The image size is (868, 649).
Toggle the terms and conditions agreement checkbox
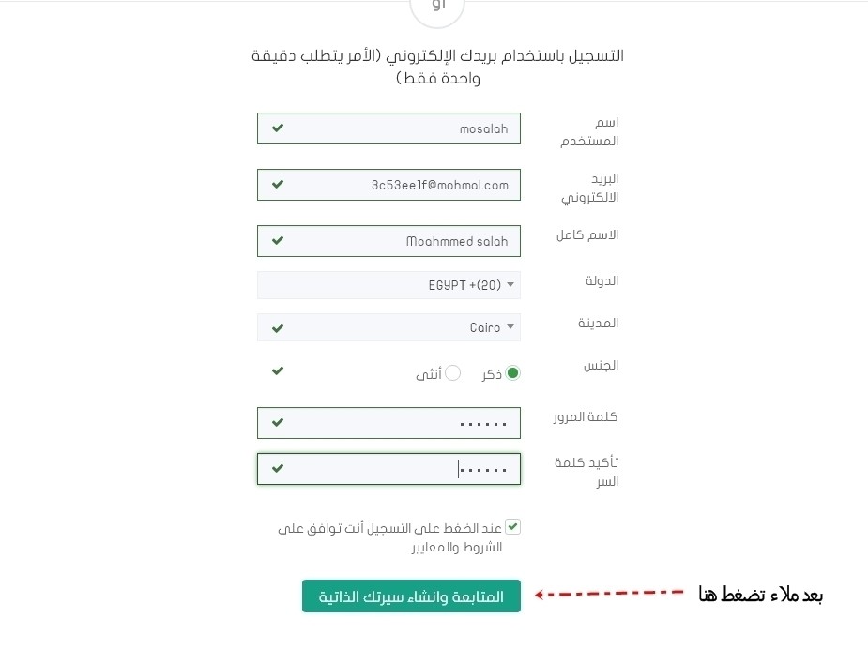pyautogui.click(x=512, y=527)
